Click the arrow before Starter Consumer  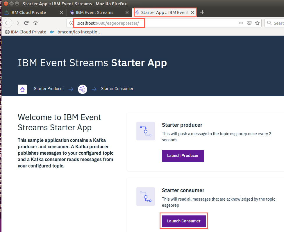point(94,89)
